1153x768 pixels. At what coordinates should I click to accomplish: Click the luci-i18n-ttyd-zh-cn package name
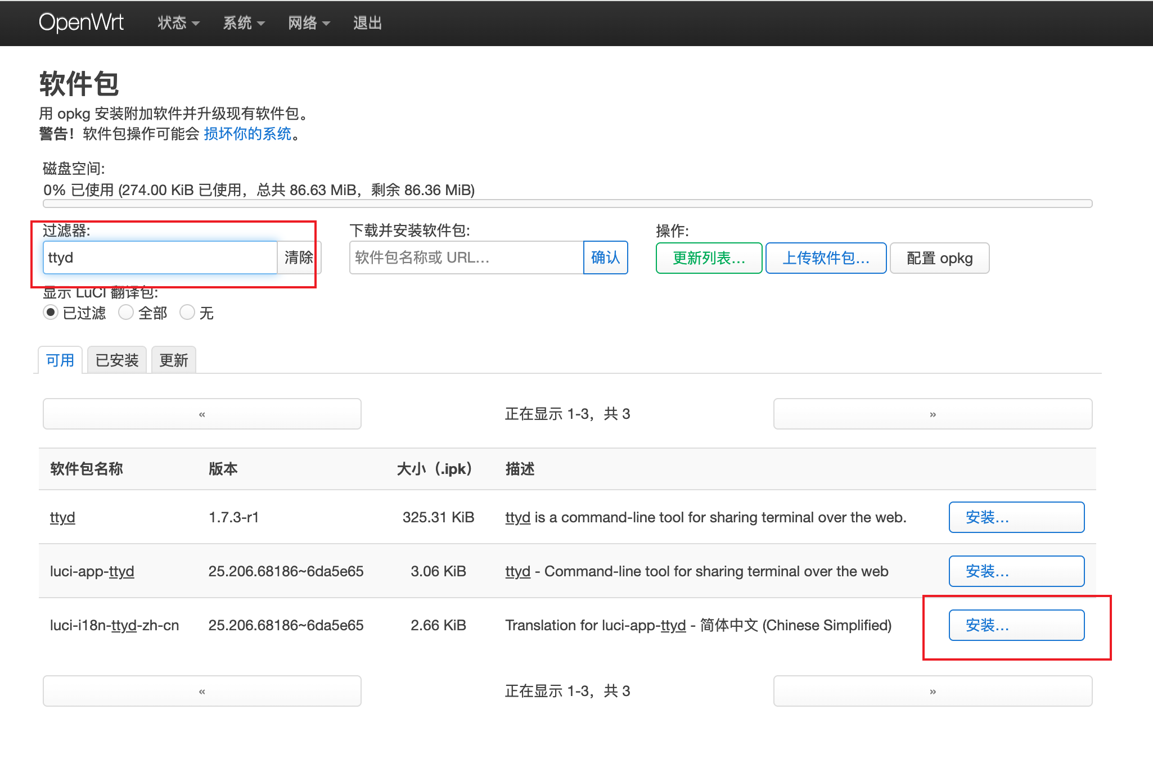click(x=114, y=625)
